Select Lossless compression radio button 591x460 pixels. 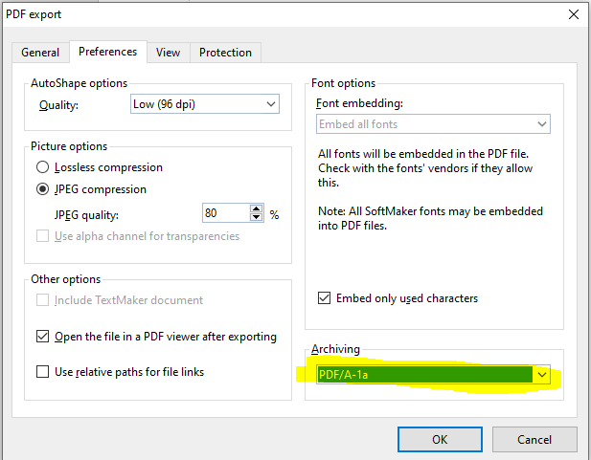pyautogui.click(x=43, y=167)
